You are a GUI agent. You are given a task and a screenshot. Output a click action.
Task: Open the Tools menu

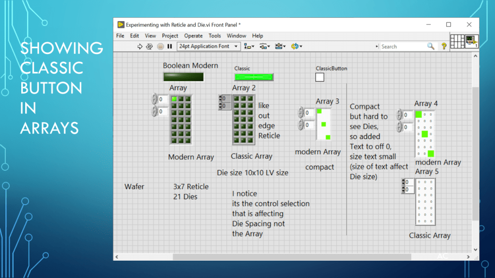tap(215, 36)
